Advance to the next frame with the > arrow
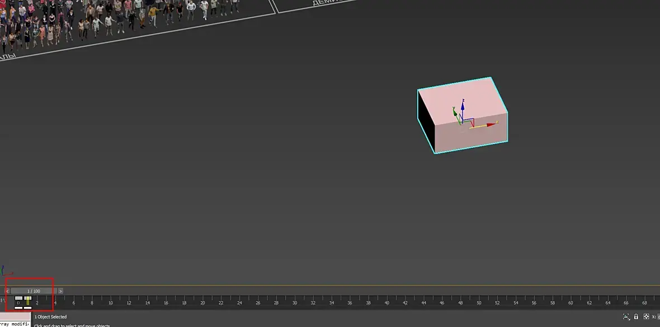 tap(60, 291)
